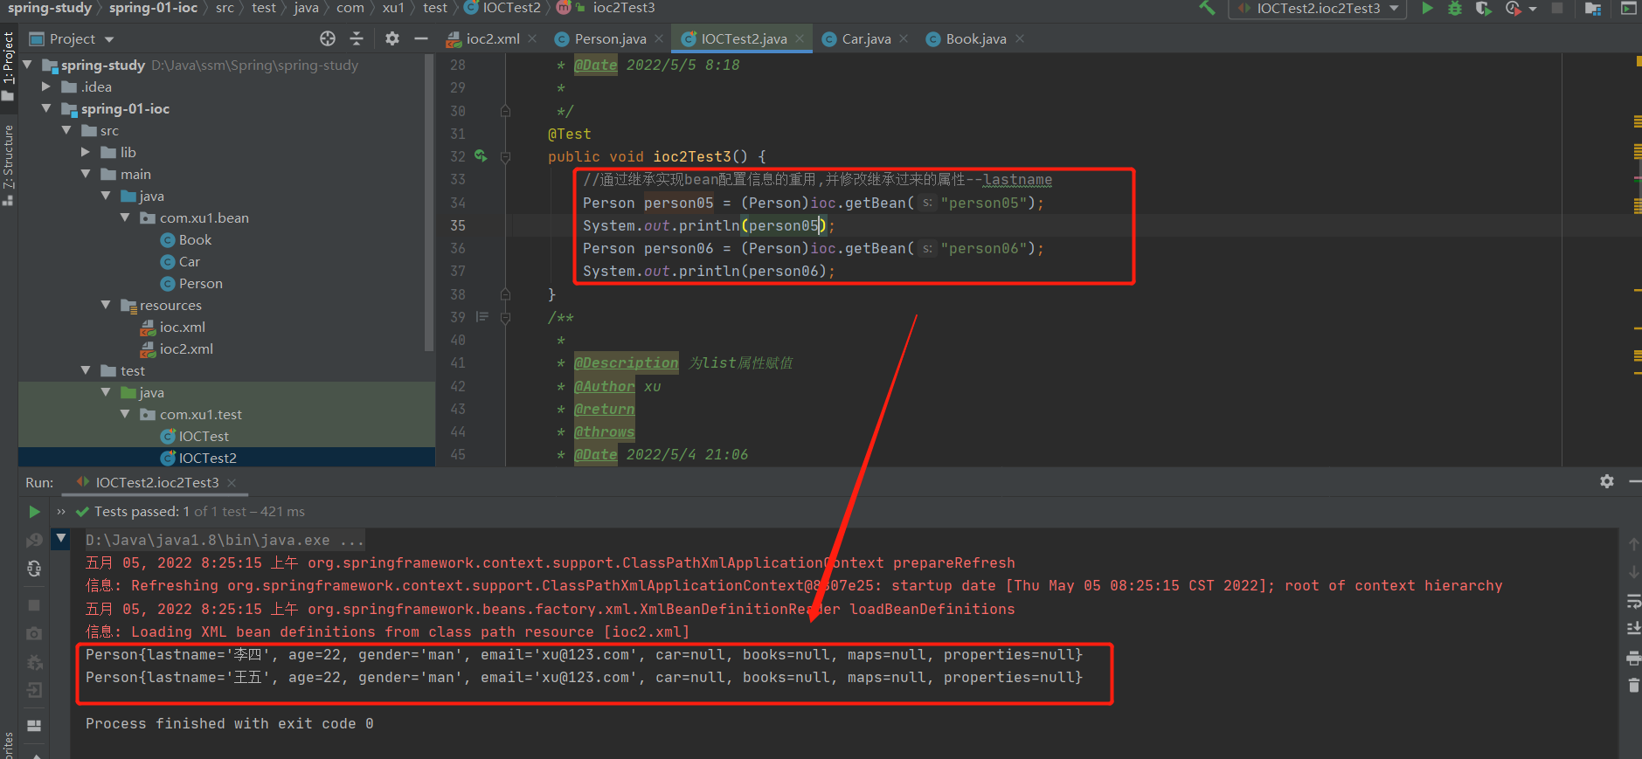The width and height of the screenshot is (1642, 759).
Task: Open the layout icon in the Run panel
Action: [34, 726]
